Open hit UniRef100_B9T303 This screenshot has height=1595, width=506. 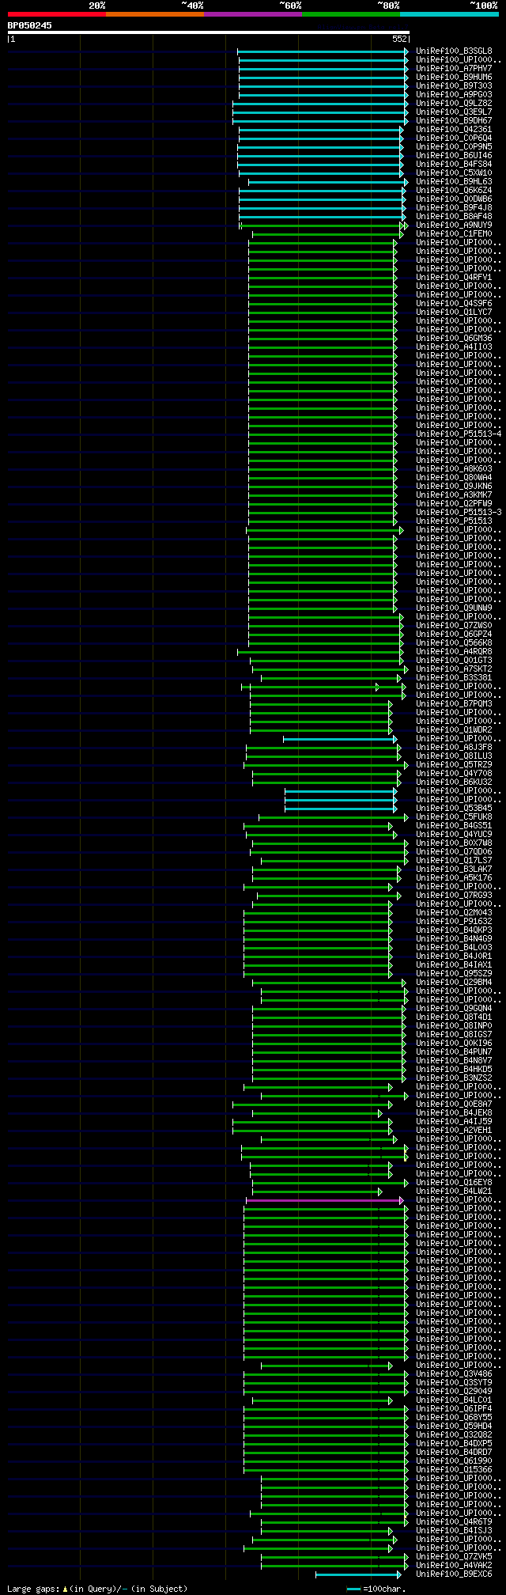click(x=454, y=86)
